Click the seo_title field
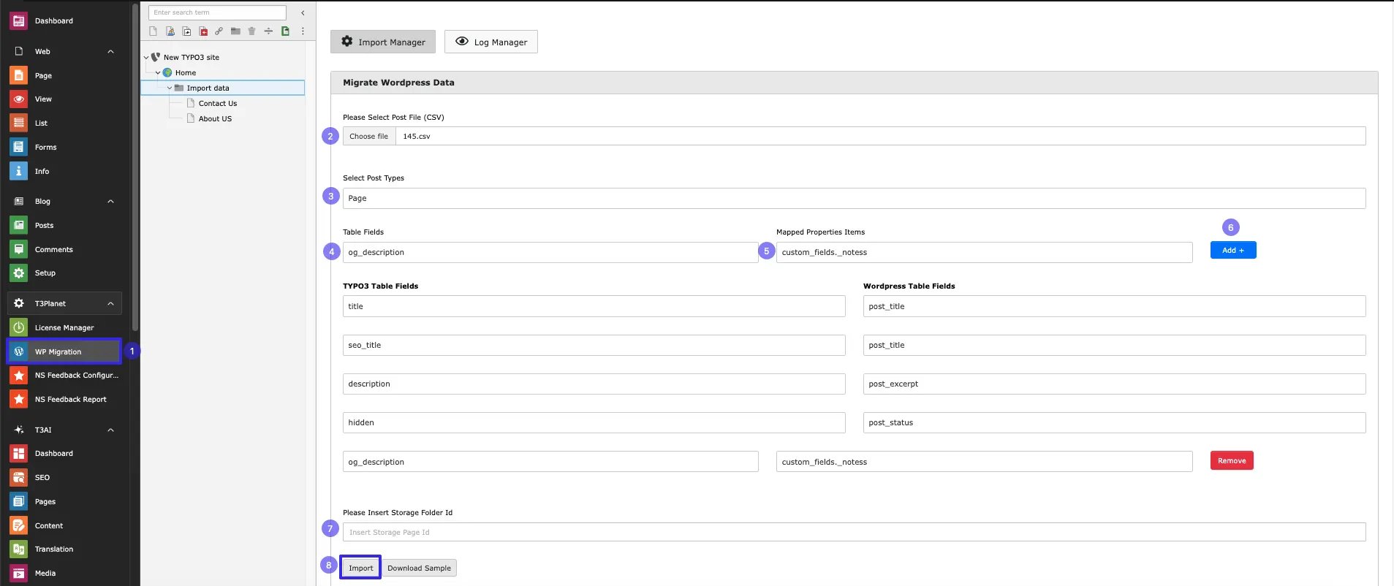 coord(594,345)
